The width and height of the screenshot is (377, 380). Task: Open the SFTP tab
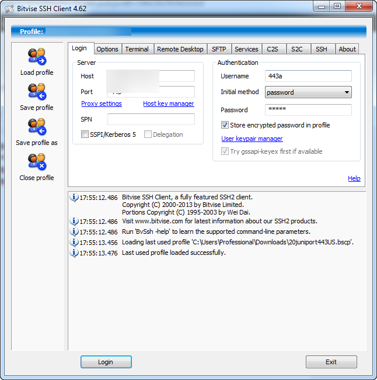[219, 49]
